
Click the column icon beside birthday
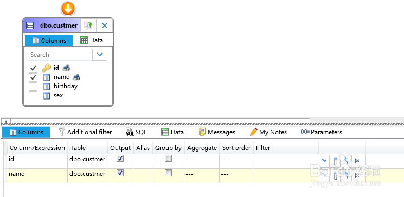coord(47,87)
